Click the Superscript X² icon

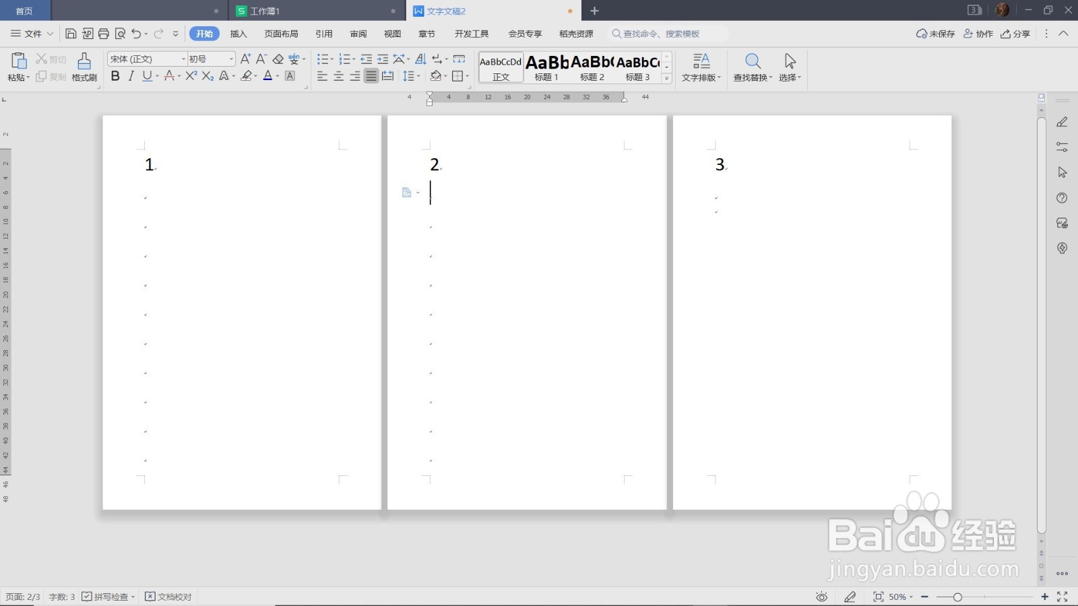(191, 76)
